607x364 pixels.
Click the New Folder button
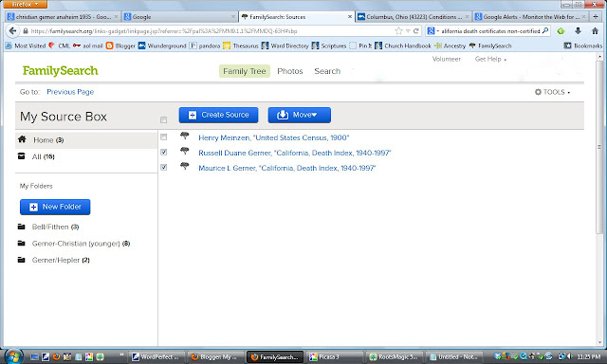(x=55, y=207)
